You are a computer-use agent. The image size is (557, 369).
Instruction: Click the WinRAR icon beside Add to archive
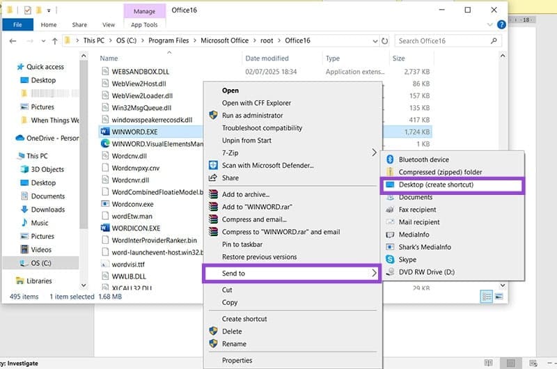click(x=214, y=194)
